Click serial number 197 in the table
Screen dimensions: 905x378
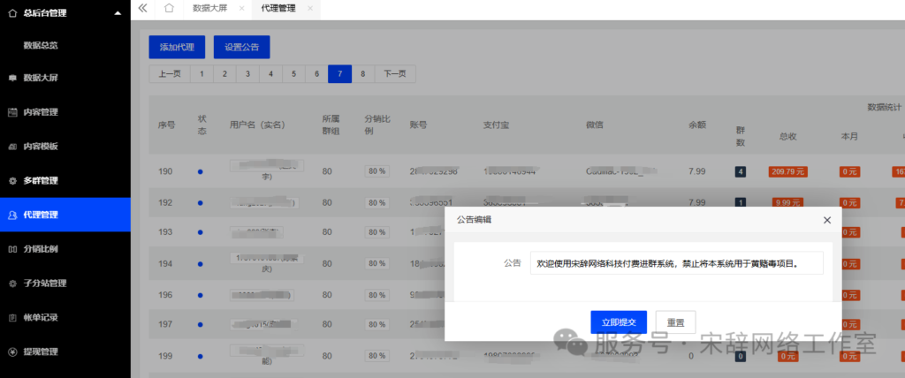165,324
